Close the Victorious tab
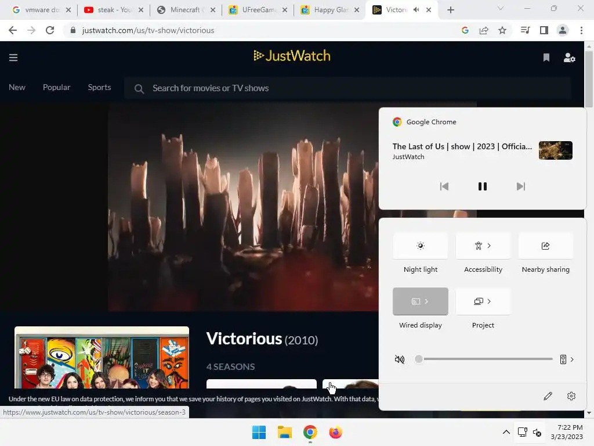Screen dimensions: 594x446 coord(429,10)
